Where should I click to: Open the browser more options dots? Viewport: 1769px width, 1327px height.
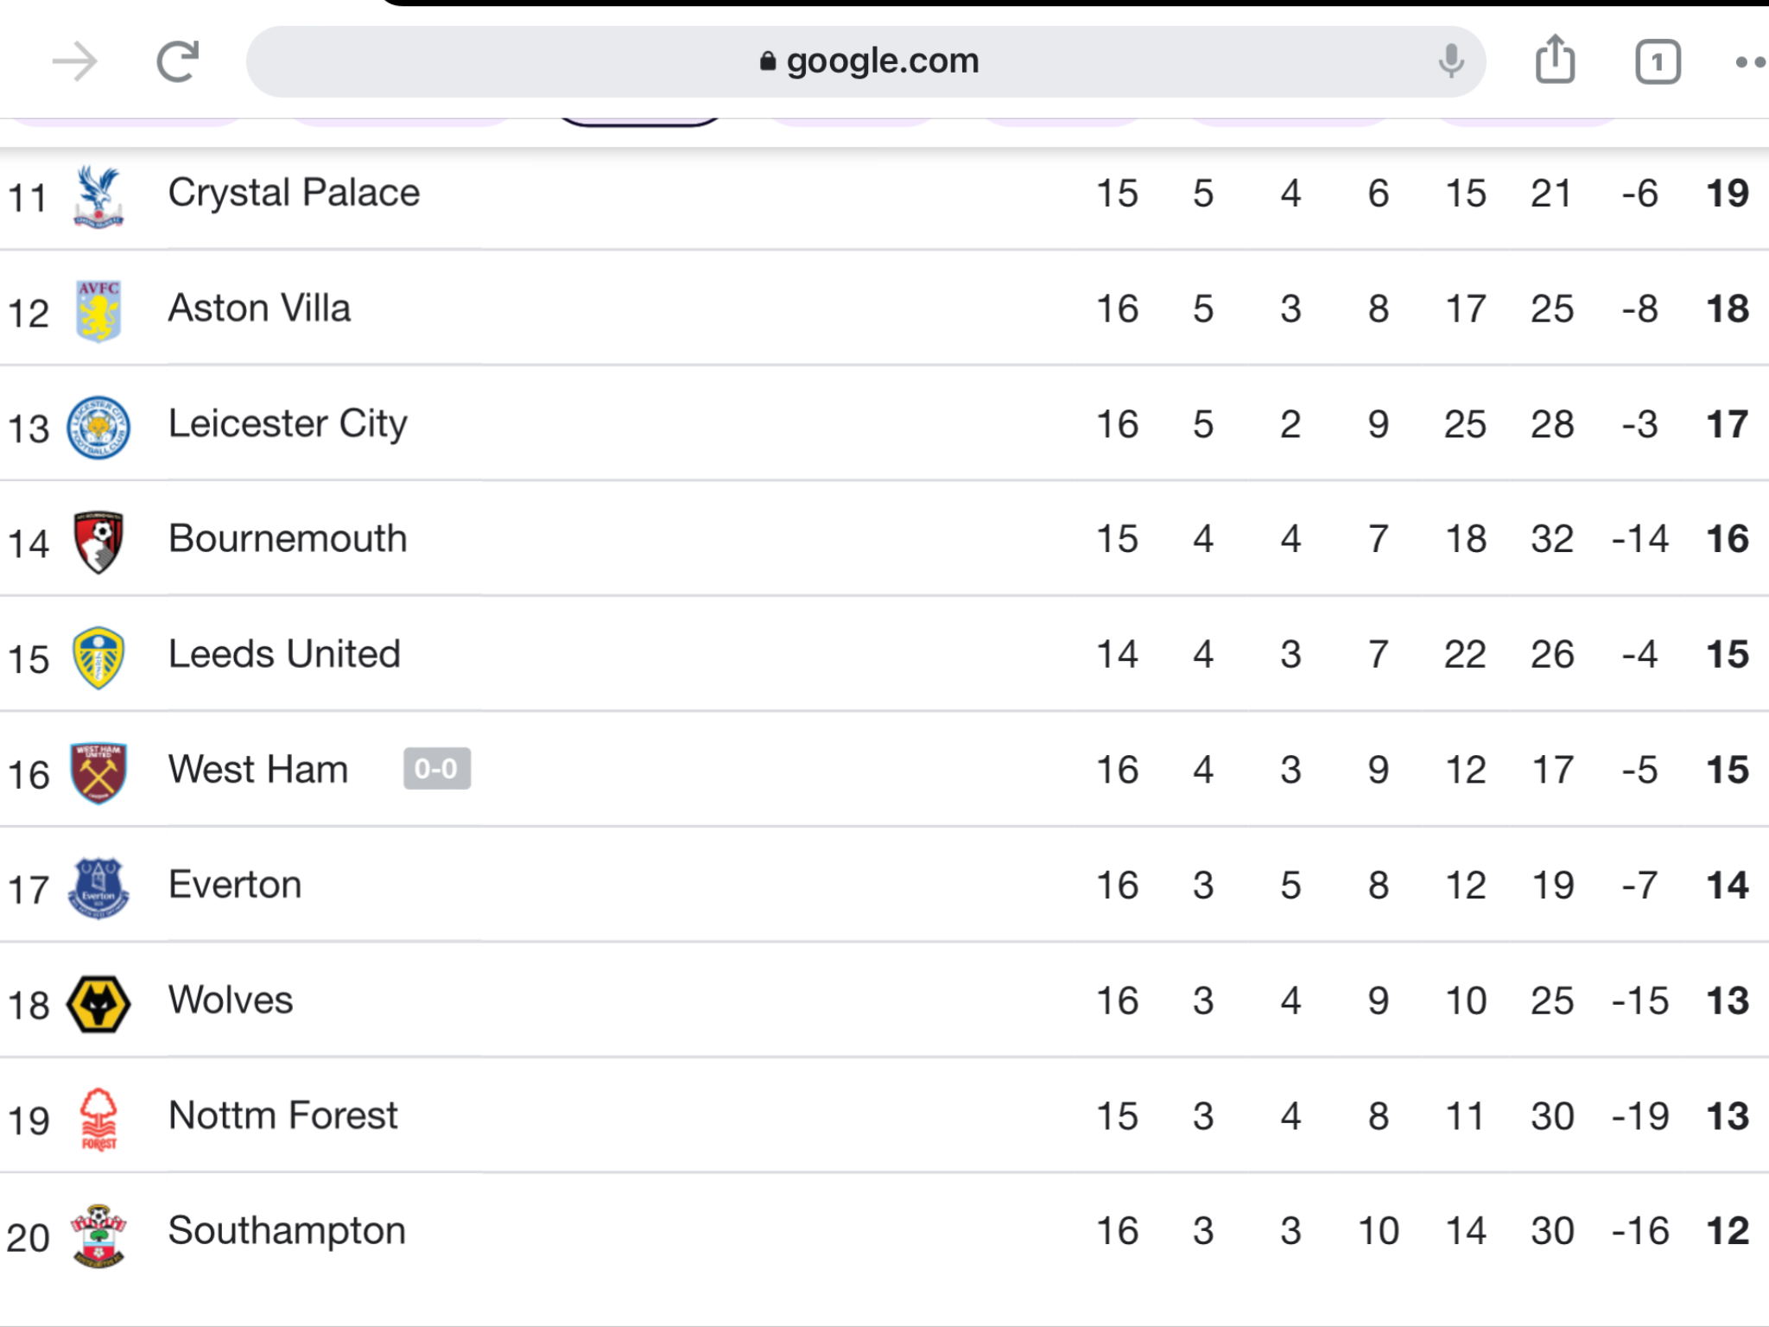click(x=1752, y=62)
